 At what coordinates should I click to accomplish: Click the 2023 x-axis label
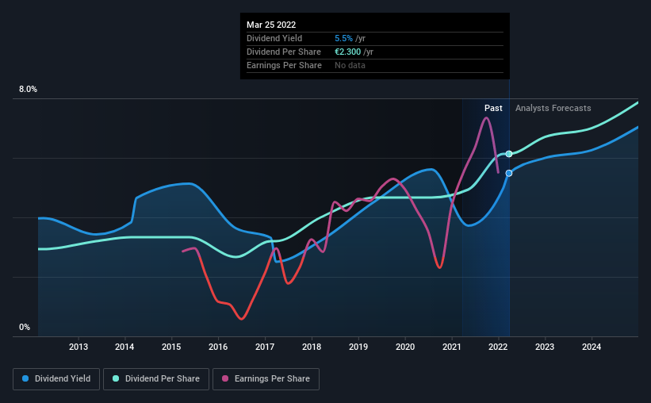545,347
